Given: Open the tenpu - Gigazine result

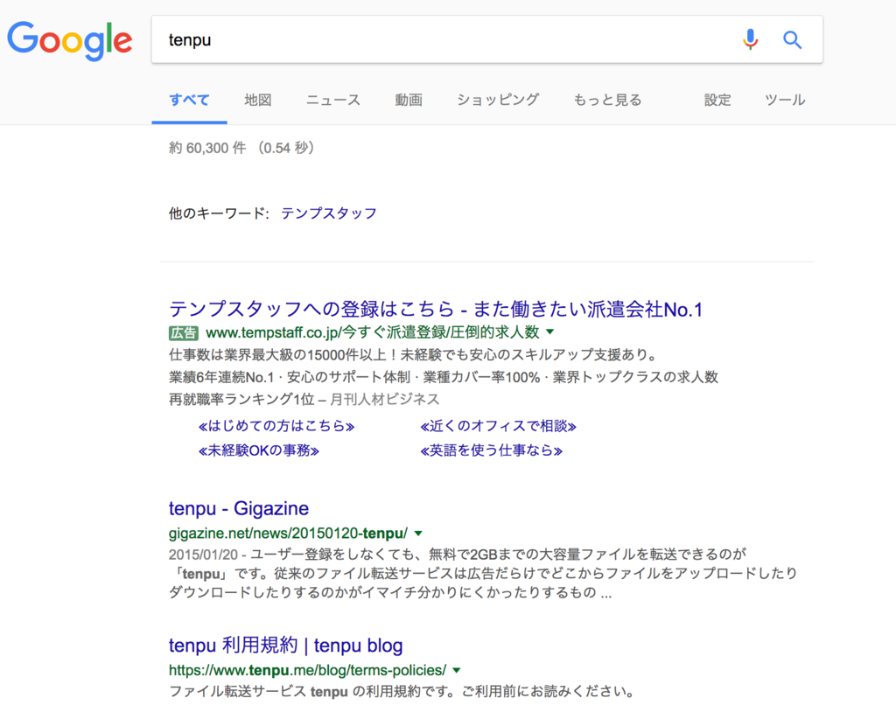Looking at the screenshot, I should pyautogui.click(x=238, y=508).
